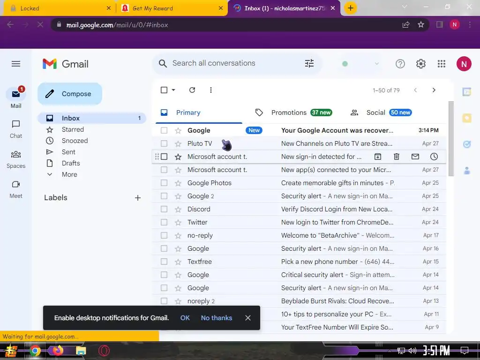Switch to Primary tab

pos(199,112)
